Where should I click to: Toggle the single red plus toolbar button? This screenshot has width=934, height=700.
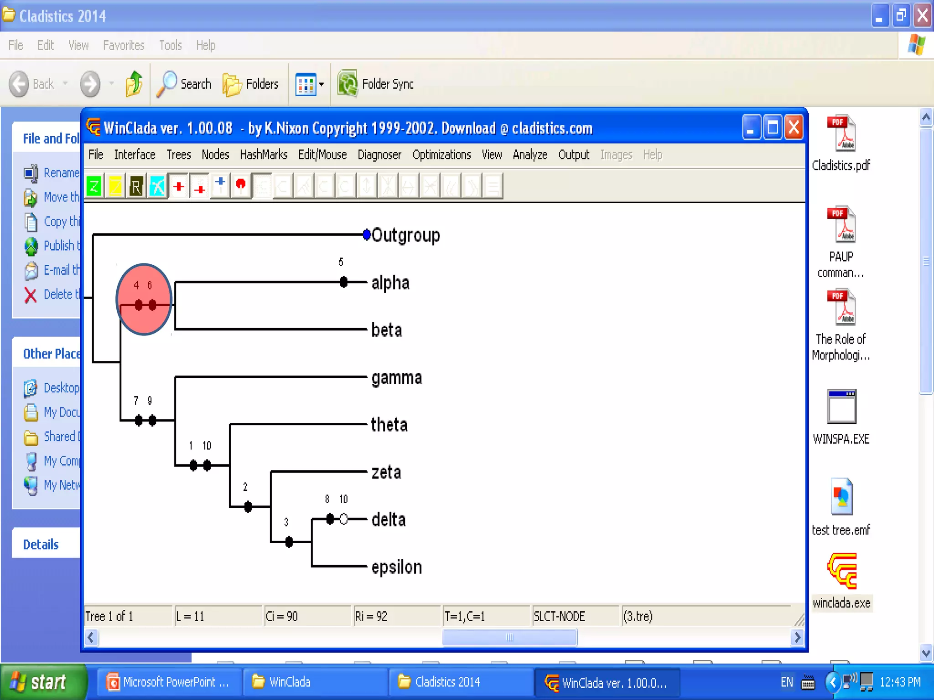point(179,186)
